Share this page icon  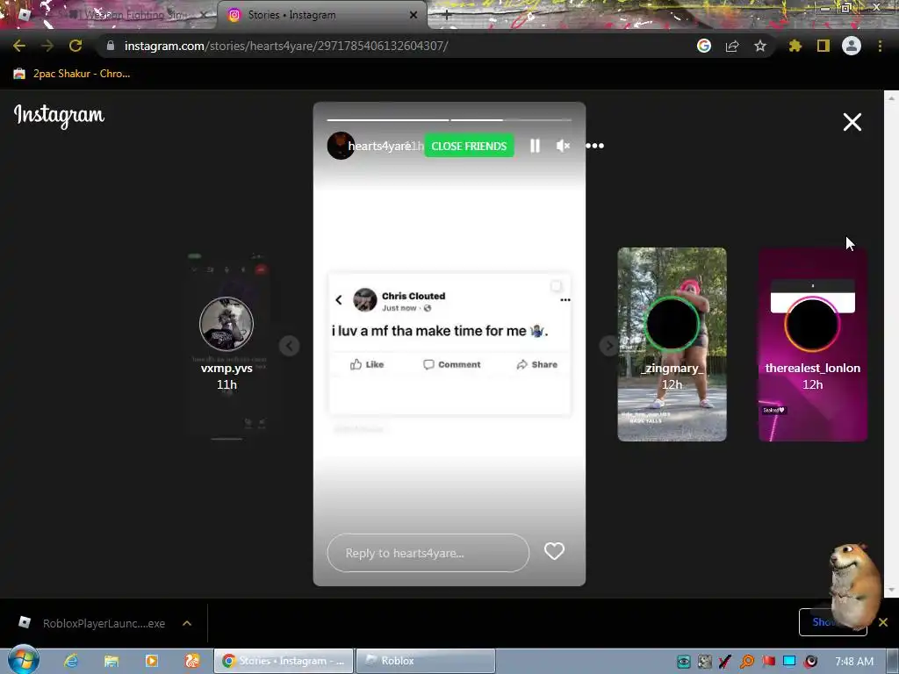[x=731, y=46]
